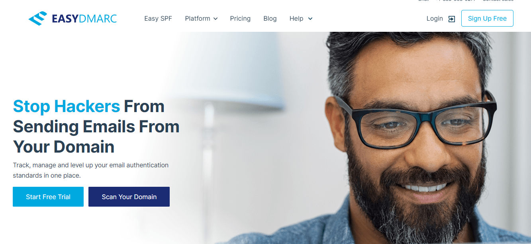531x244 pixels.
Task: Expand the Help menu chevron
Action: point(310,19)
